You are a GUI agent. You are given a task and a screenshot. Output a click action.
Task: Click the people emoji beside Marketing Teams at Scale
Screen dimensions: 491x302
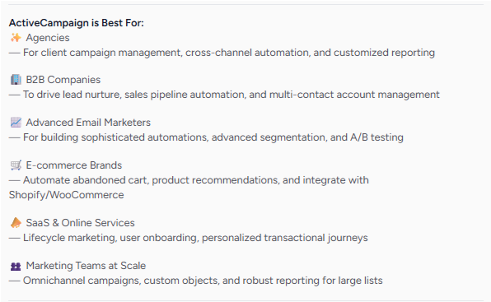click(x=16, y=266)
